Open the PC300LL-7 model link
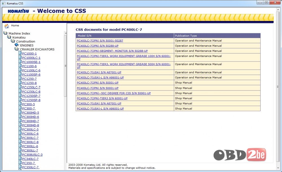The height and width of the screenshot is (172, 282). 30,151
